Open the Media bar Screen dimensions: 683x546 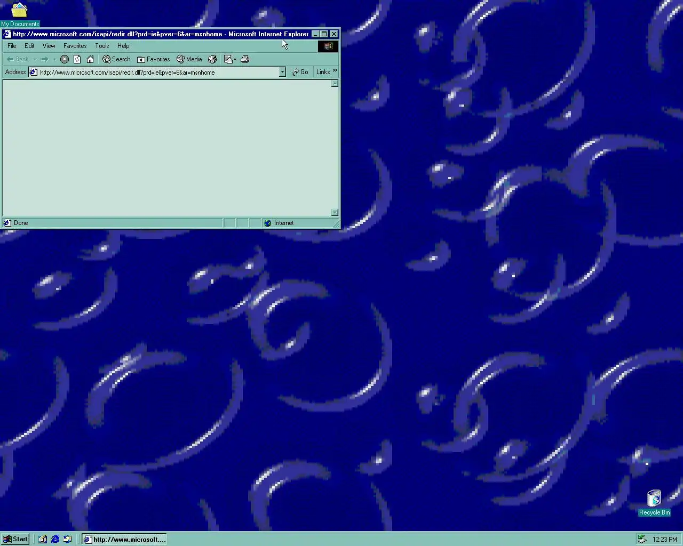[189, 59]
